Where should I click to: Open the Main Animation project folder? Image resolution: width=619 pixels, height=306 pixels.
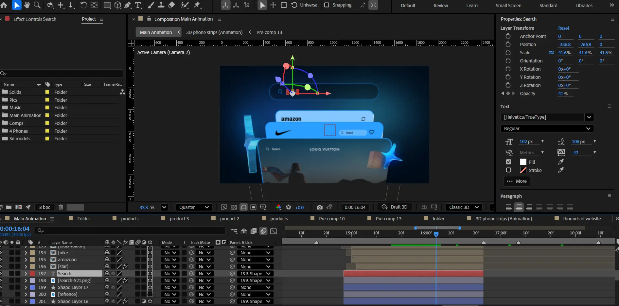tap(25, 115)
